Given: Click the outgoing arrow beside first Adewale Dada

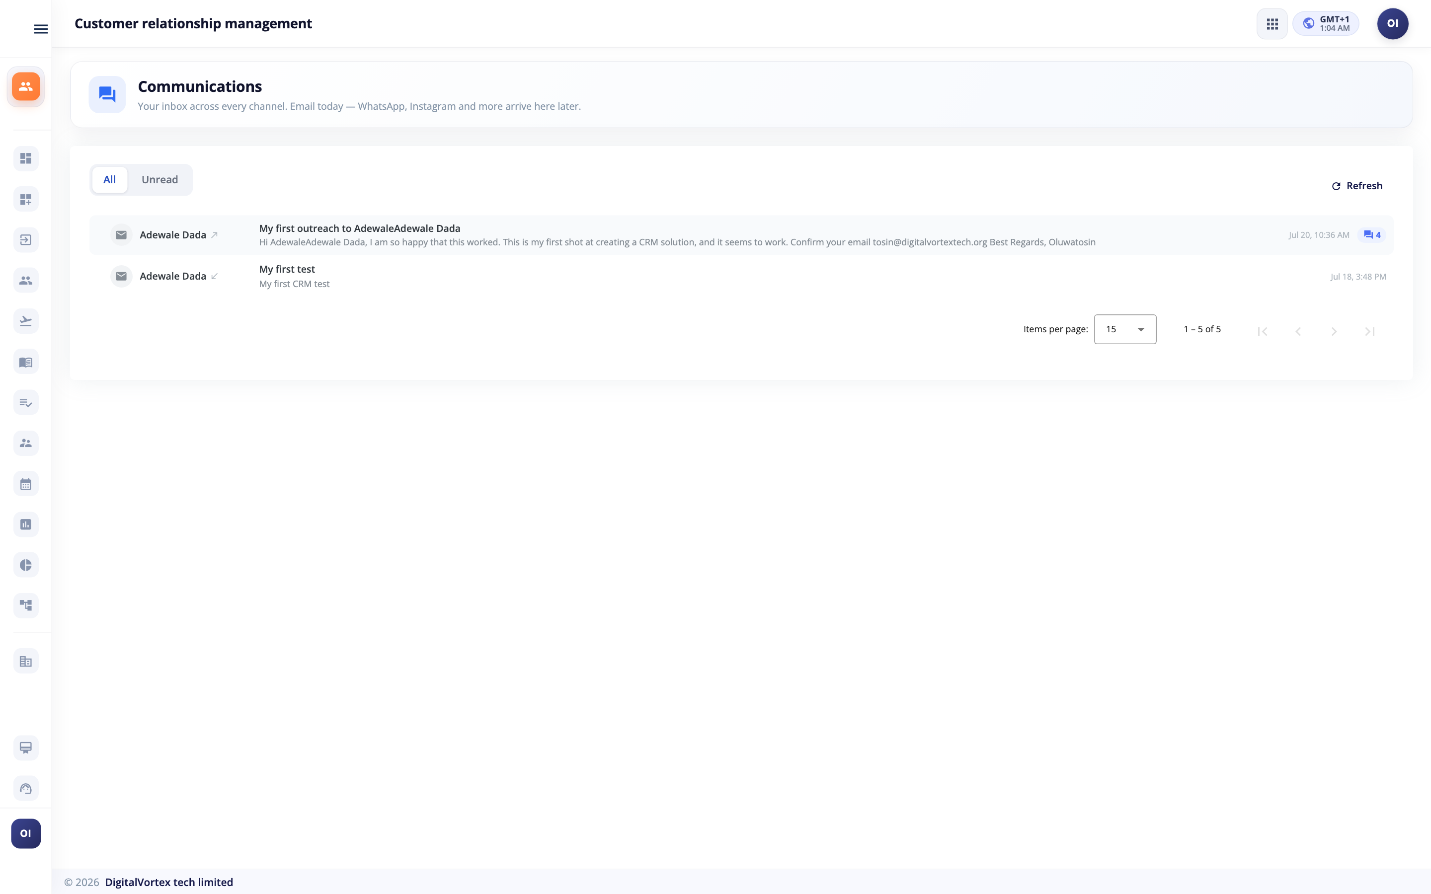Looking at the screenshot, I should [x=215, y=235].
